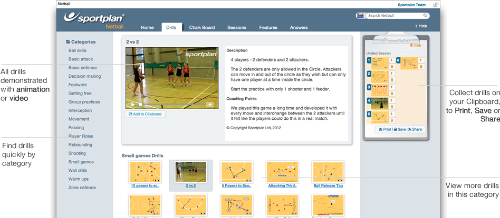Move clipboard drill 6 up

pos(420,60)
